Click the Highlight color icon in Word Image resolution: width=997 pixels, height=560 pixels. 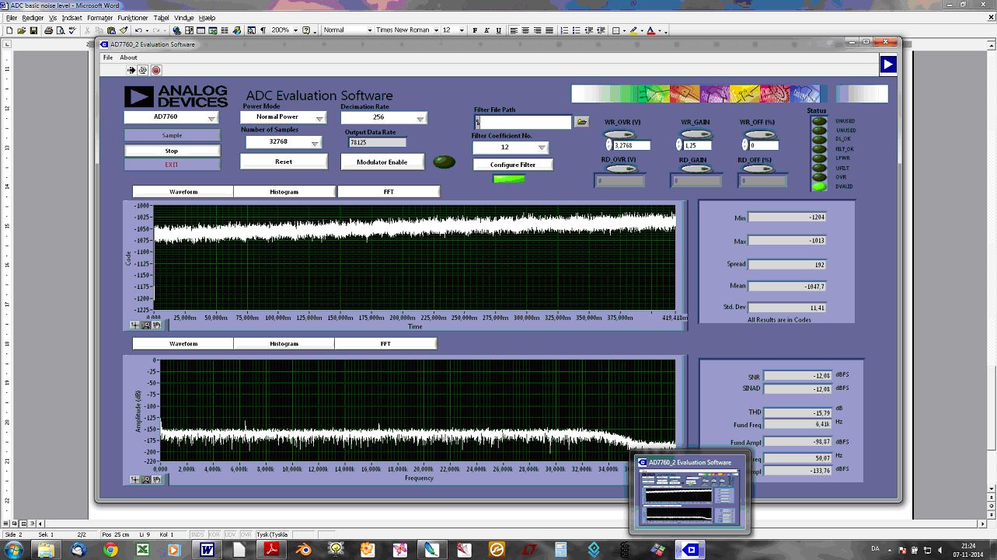[633, 30]
